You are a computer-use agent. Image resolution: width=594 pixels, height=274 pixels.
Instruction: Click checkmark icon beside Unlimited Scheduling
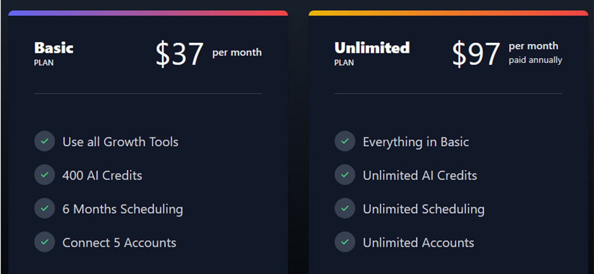pyautogui.click(x=345, y=208)
